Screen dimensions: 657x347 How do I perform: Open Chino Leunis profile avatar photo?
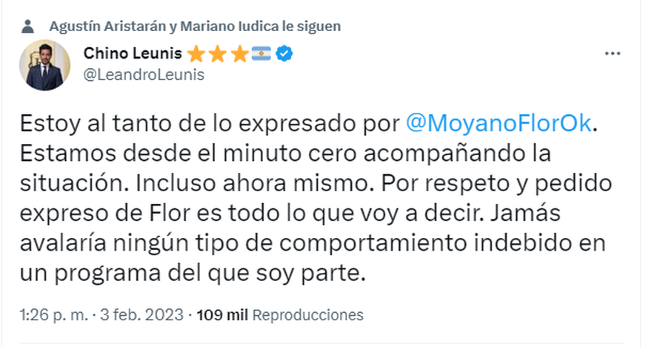(x=43, y=65)
